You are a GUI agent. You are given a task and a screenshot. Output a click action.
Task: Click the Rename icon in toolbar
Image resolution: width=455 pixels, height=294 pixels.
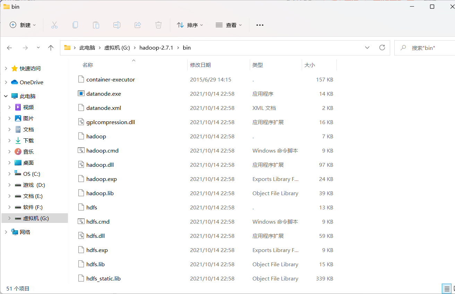[117, 25]
